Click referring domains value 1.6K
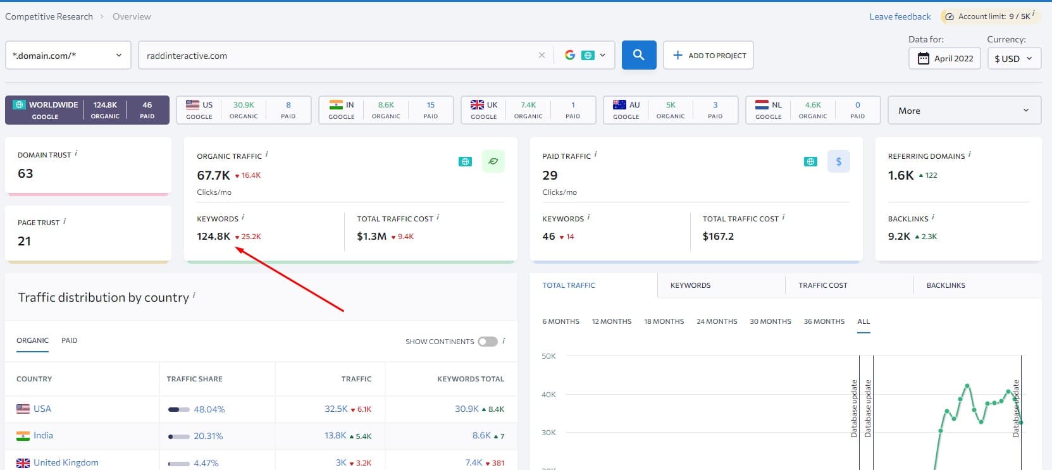Image resolution: width=1052 pixels, height=470 pixels. coord(901,175)
